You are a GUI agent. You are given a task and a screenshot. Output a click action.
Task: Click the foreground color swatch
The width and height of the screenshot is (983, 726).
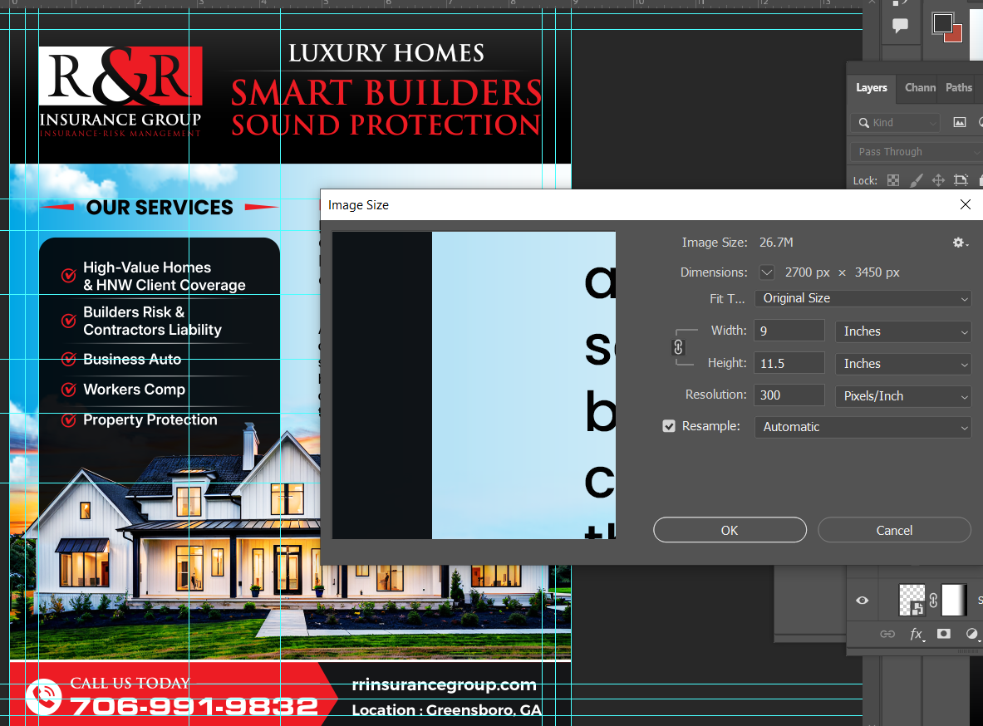[x=941, y=23]
